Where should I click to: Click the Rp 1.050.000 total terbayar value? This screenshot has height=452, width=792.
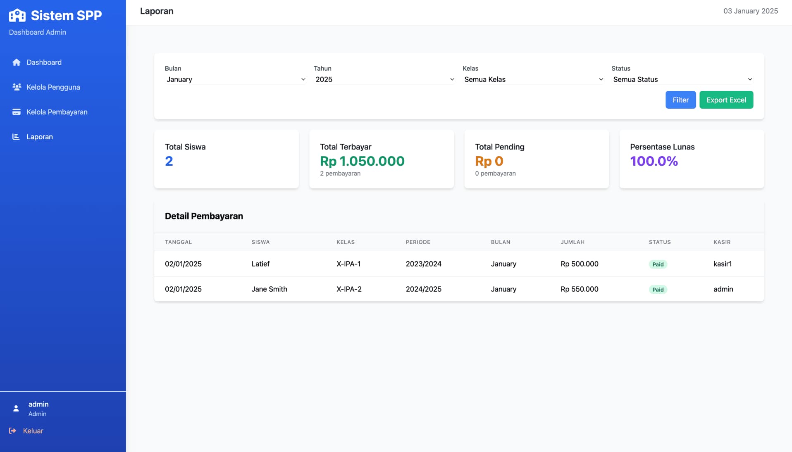(362, 161)
